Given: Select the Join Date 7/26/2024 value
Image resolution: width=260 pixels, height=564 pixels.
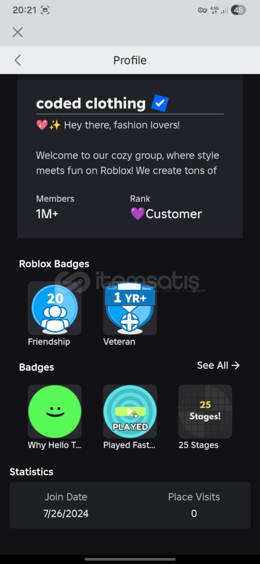Looking at the screenshot, I should (66, 513).
